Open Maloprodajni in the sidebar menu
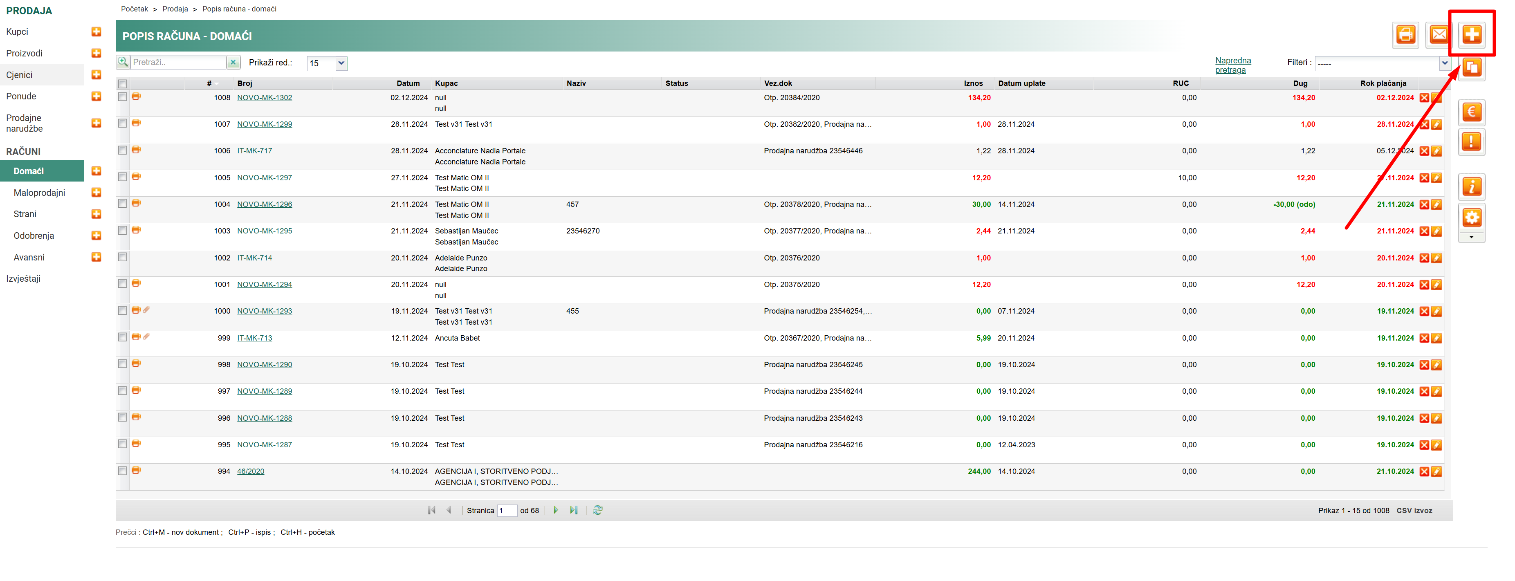The width and height of the screenshot is (1515, 581). [x=39, y=193]
